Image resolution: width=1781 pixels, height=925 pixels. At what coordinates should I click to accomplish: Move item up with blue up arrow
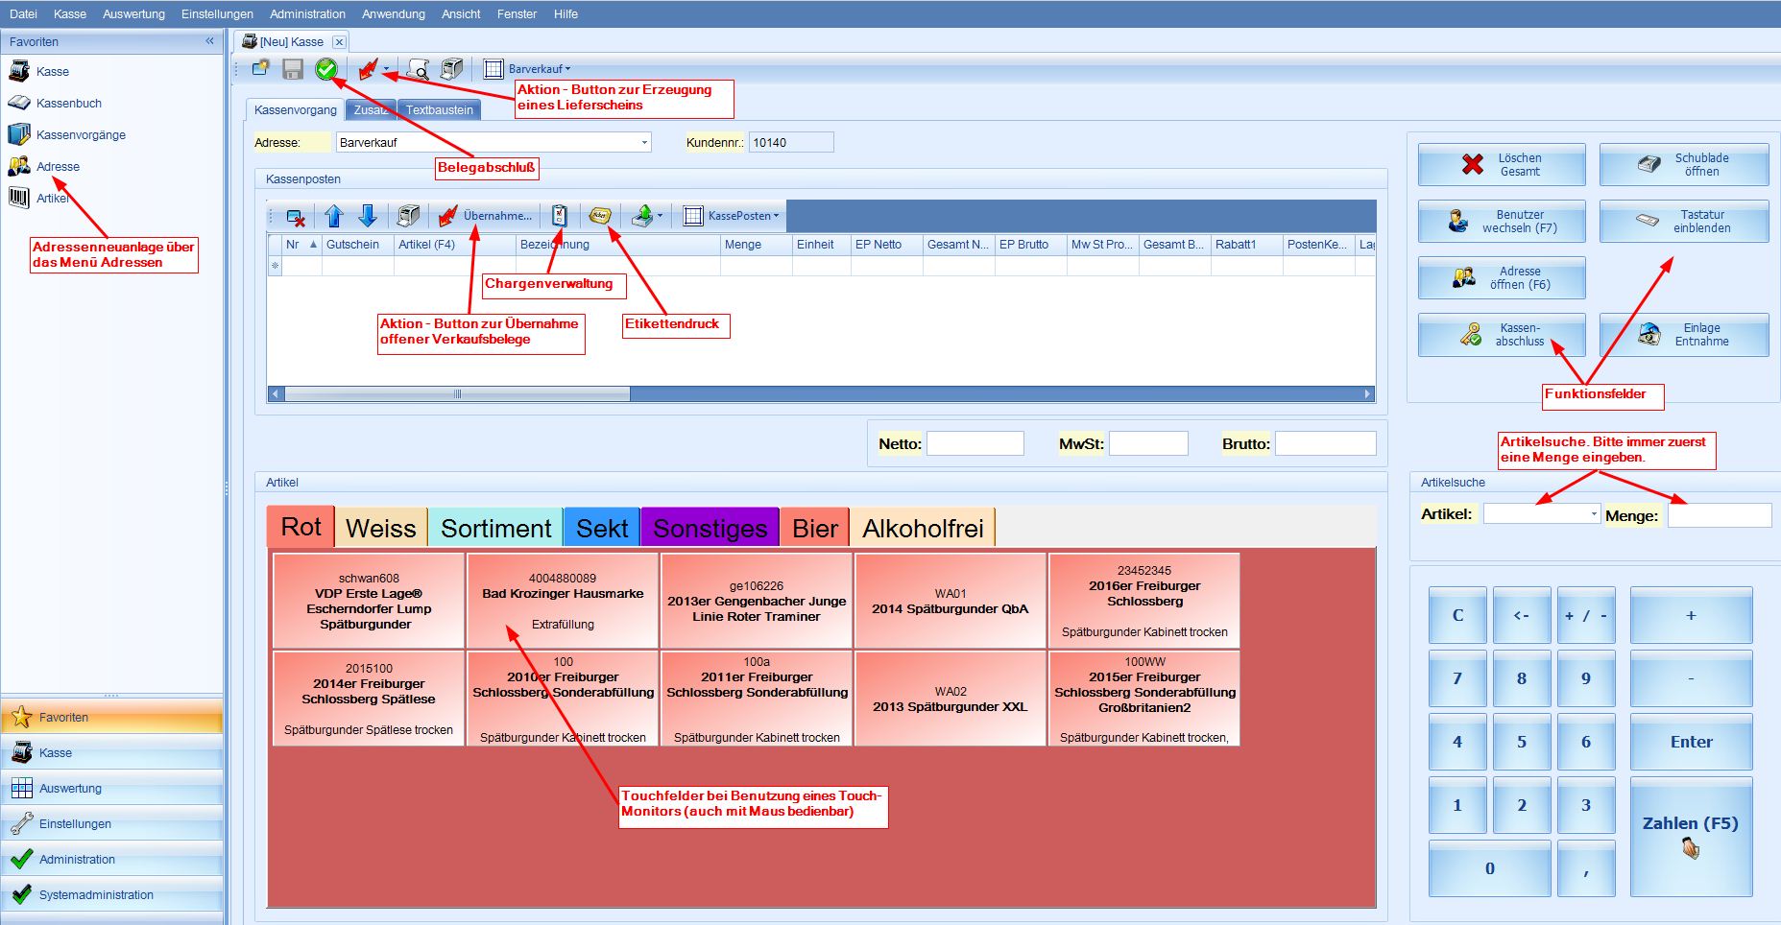pyautogui.click(x=333, y=216)
